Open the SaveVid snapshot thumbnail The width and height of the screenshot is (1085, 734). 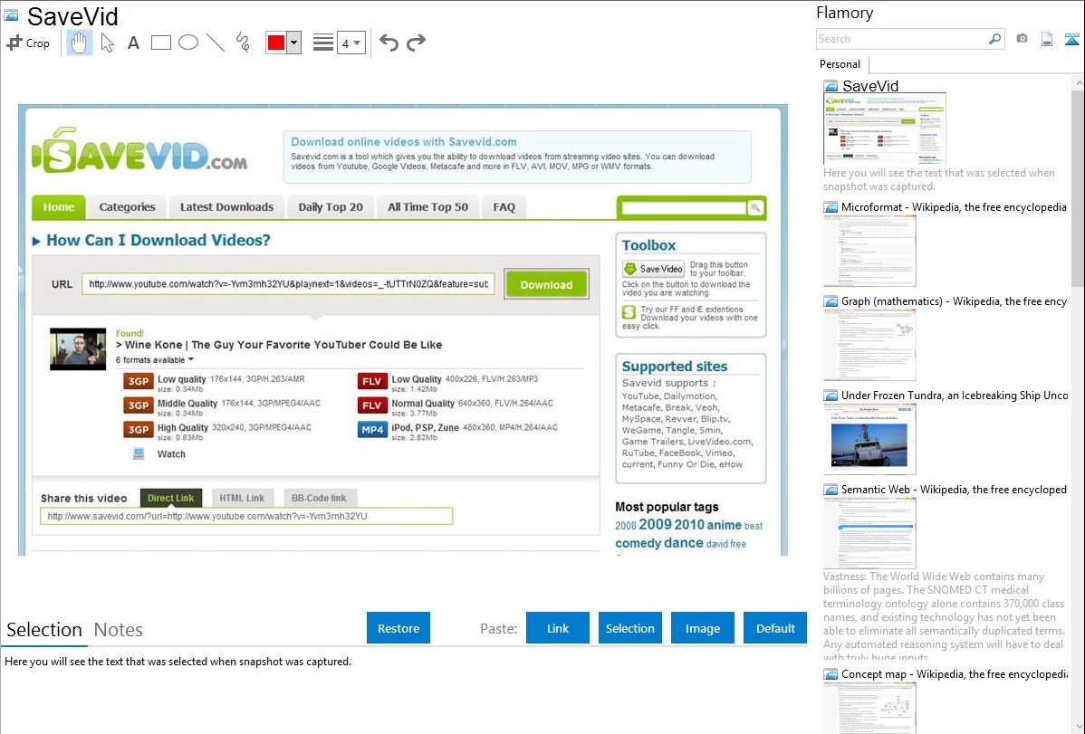pos(884,128)
